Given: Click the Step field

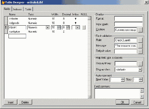Looking at the screenshot, I should click(136, 80).
